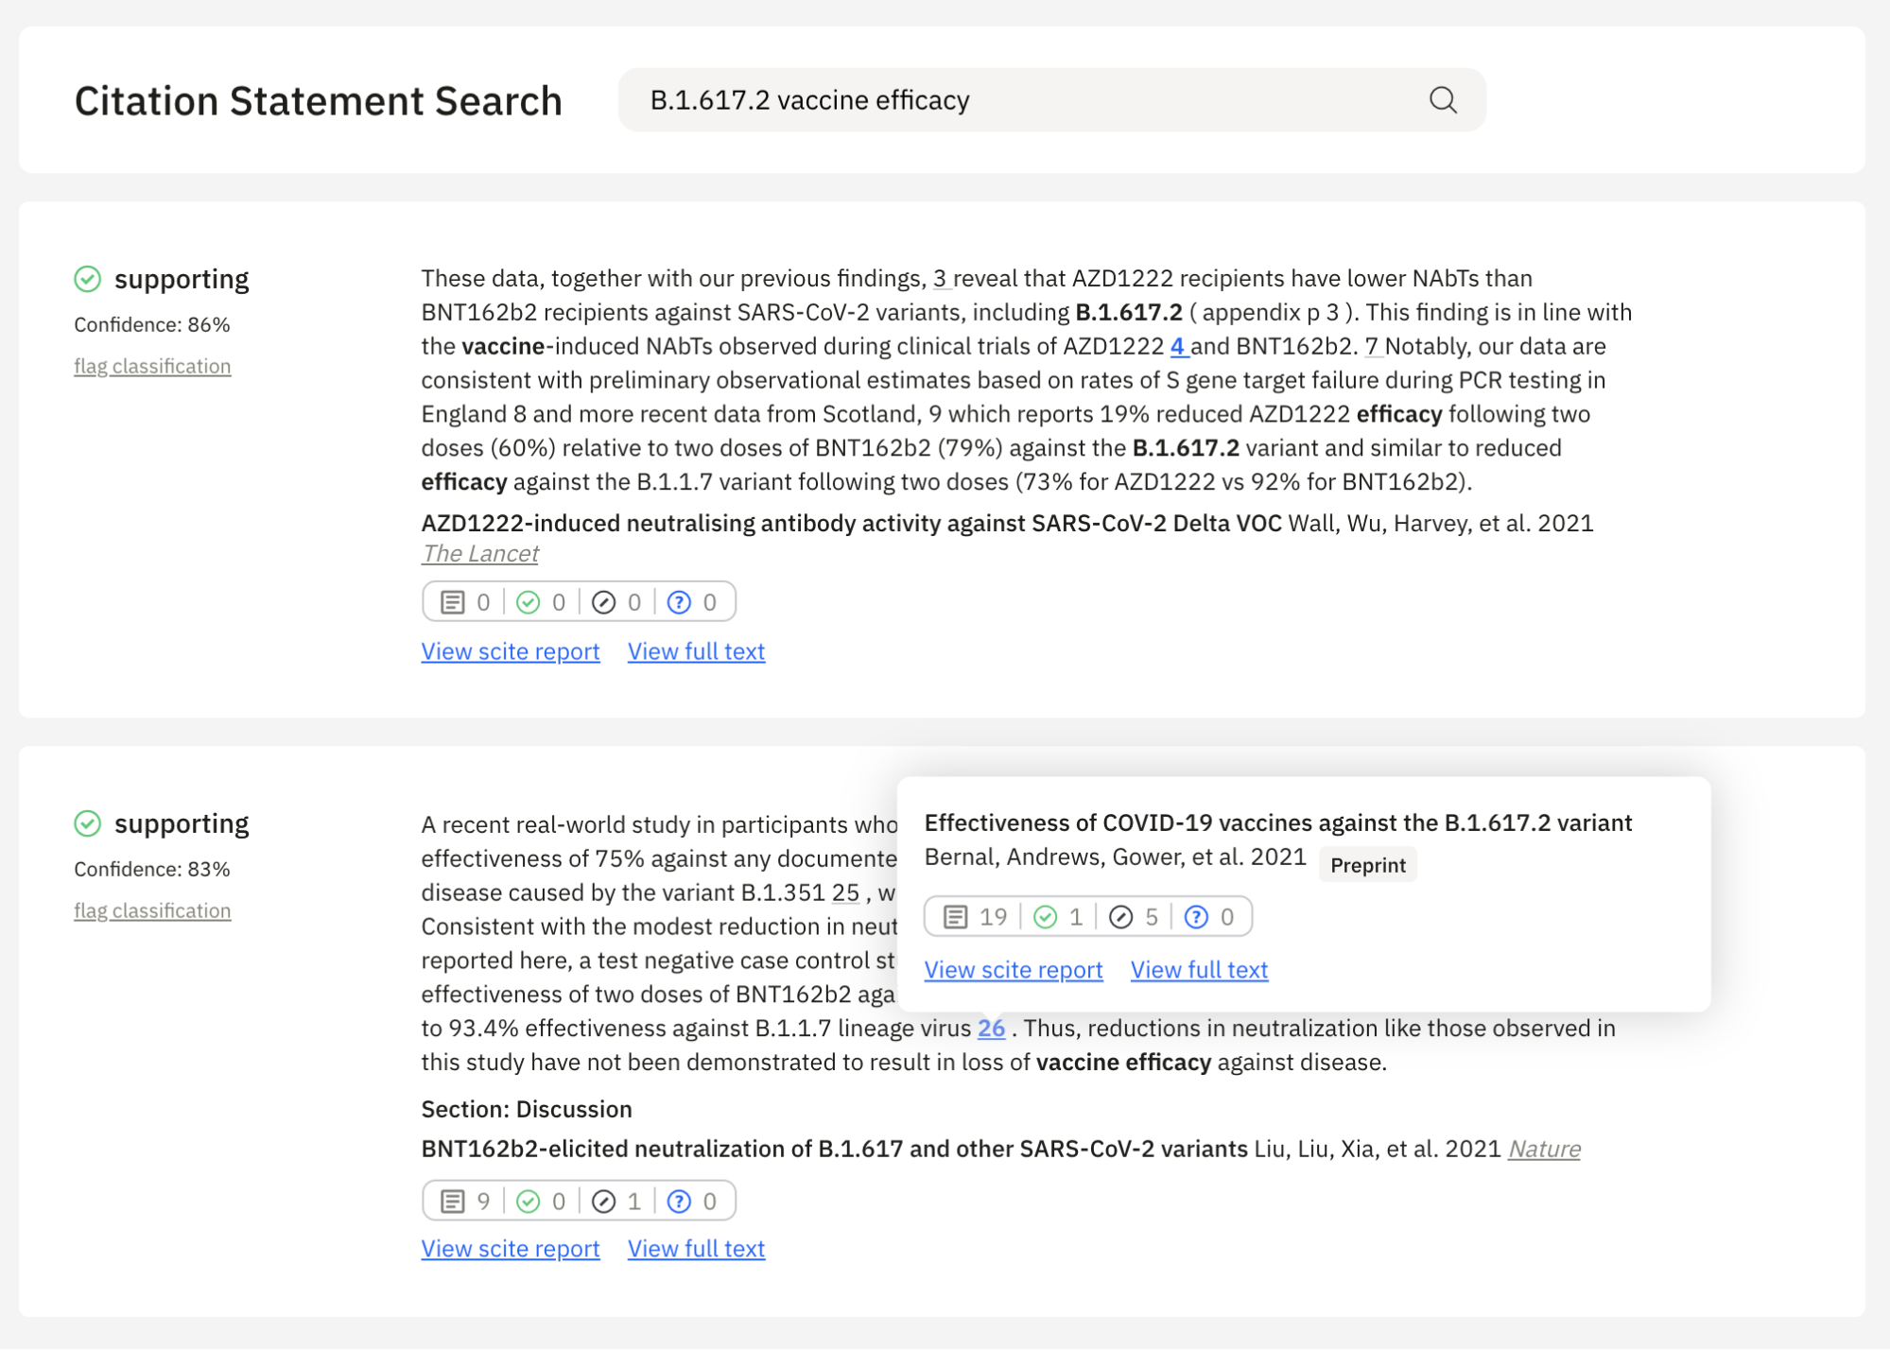Open The Lancet journal link
This screenshot has width=1890, height=1350.
479,553
